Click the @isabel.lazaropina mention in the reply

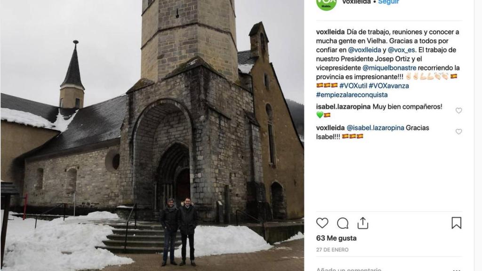(x=375, y=128)
